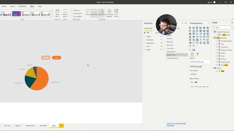Check the Quantity Sold measure field

pyautogui.click(x=217, y=62)
